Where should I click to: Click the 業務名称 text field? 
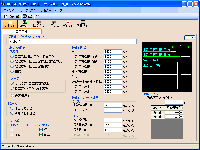[72, 42]
